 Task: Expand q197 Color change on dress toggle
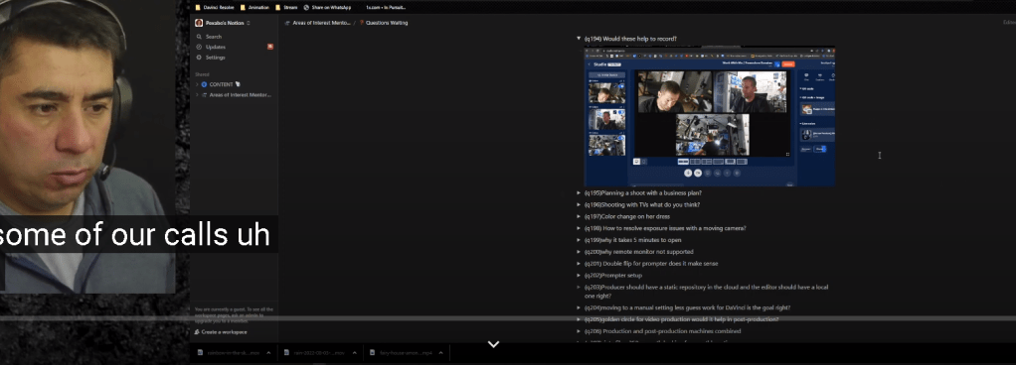tap(579, 216)
